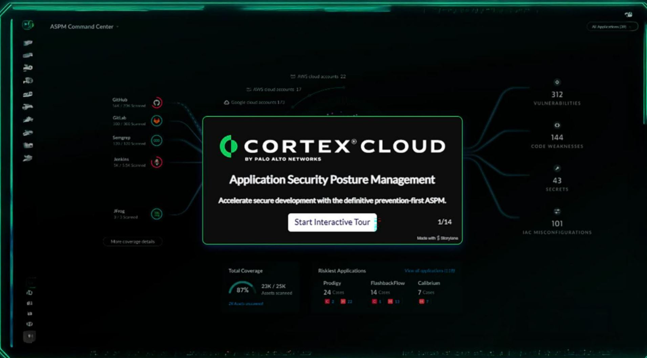Click the More coverage details button
Image resolution: width=647 pixels, height=358 pixels.
[x=132, y=241]
